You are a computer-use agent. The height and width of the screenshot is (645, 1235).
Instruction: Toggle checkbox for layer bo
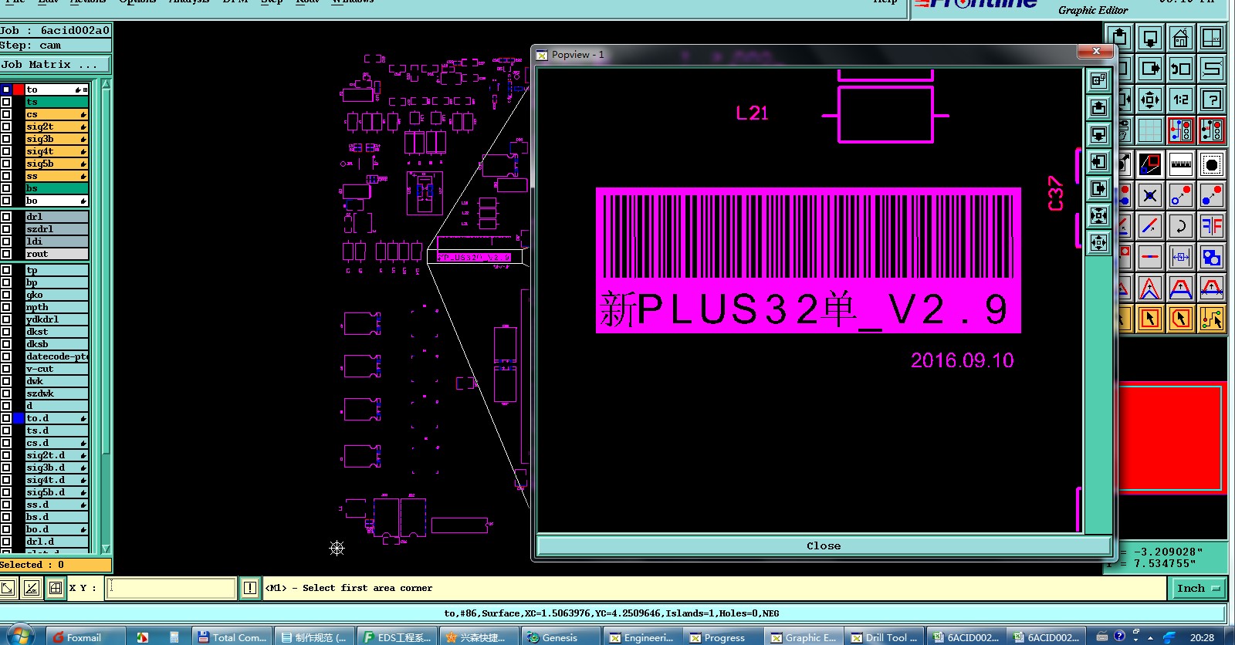(6, 201)
